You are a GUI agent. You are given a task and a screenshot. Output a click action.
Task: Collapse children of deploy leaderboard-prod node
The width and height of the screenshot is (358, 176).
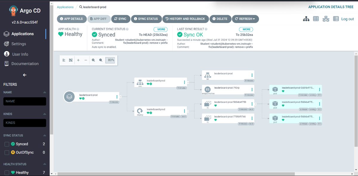point(188,111)
